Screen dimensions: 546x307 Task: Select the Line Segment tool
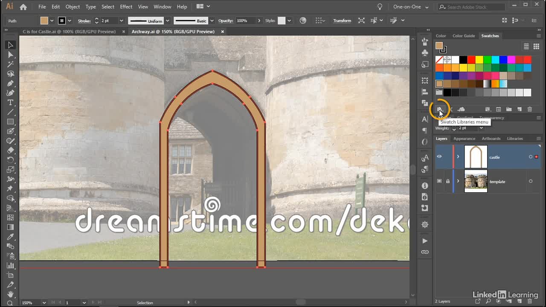11,112
